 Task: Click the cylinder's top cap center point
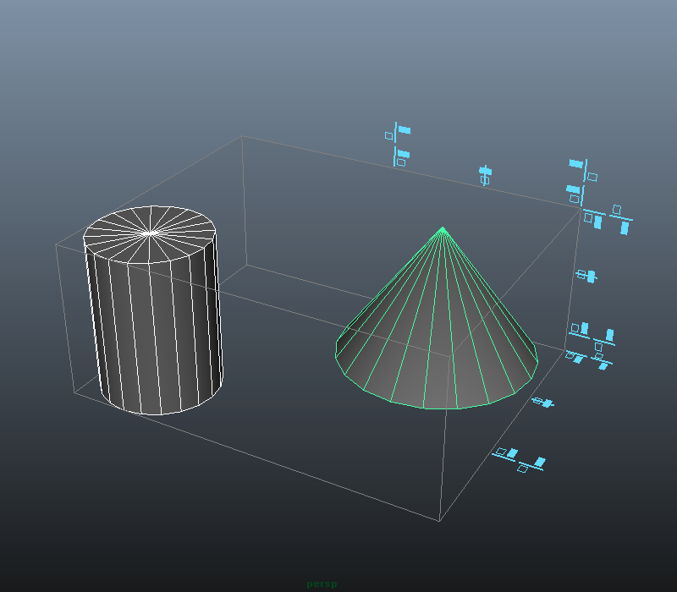[150, 233]
